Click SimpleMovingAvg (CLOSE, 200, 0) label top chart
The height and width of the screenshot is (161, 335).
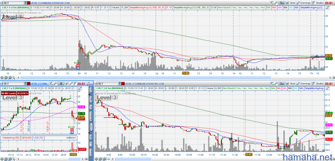pos(191,7)
